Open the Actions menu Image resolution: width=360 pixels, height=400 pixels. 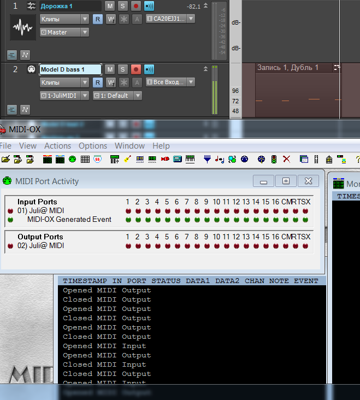click(57, 146)
